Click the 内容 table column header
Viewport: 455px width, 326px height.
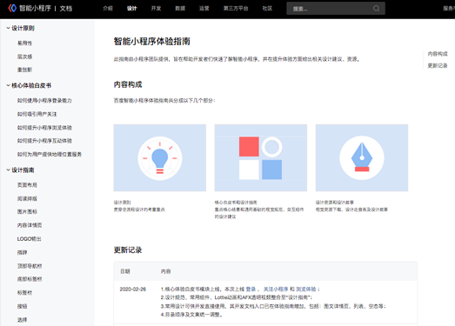[x=165, y=271]
